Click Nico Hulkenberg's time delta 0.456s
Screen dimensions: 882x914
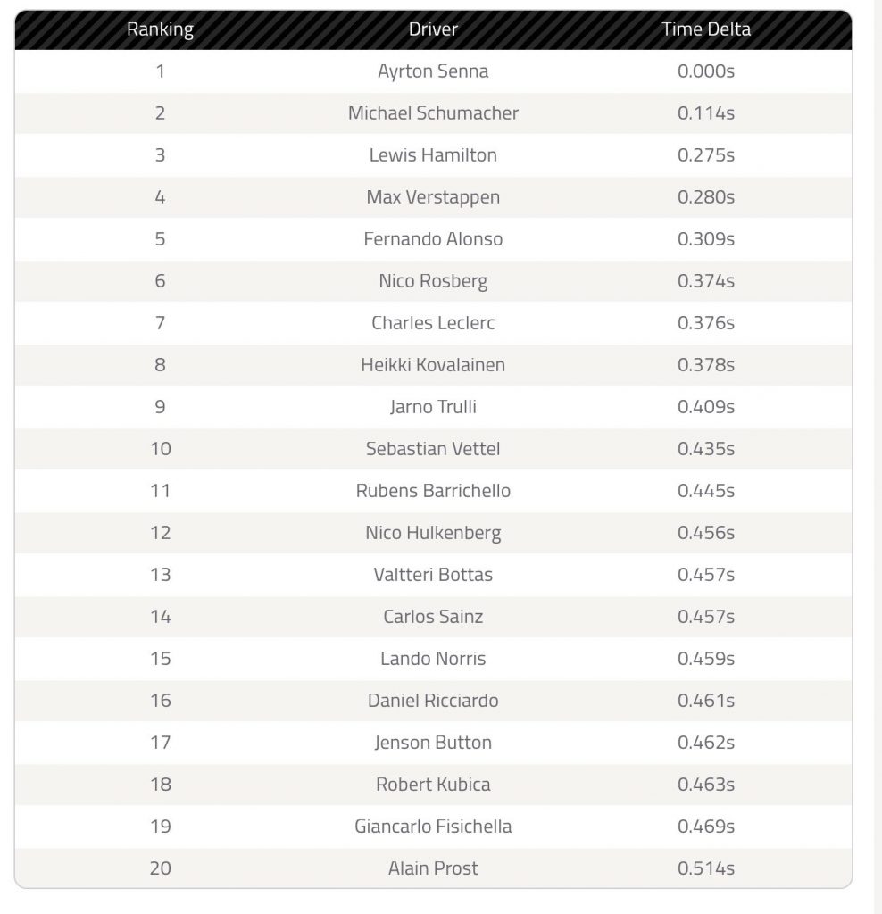click(x=706, y=533)
